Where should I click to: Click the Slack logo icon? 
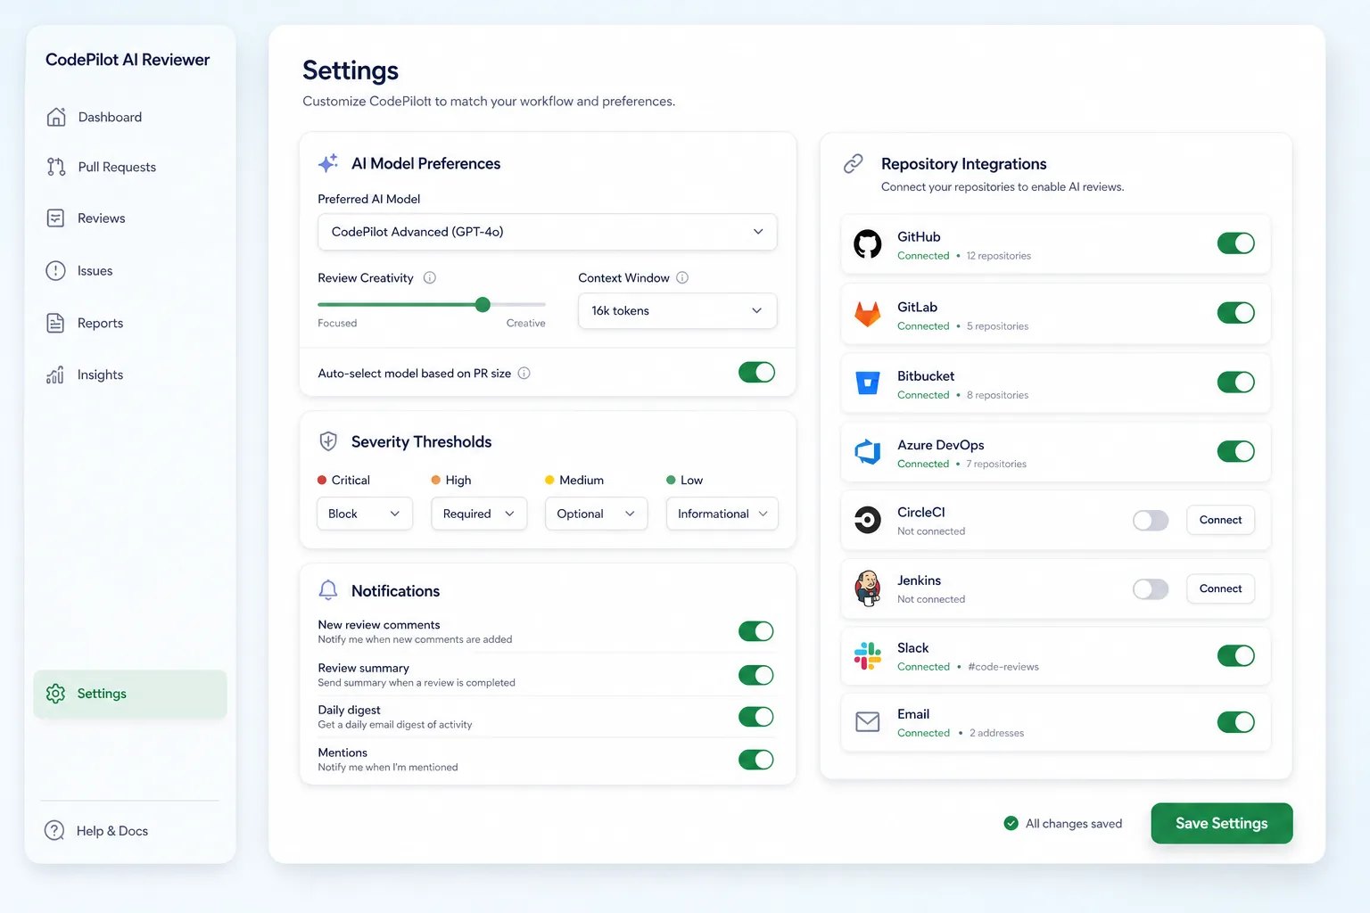pos(868,656)
